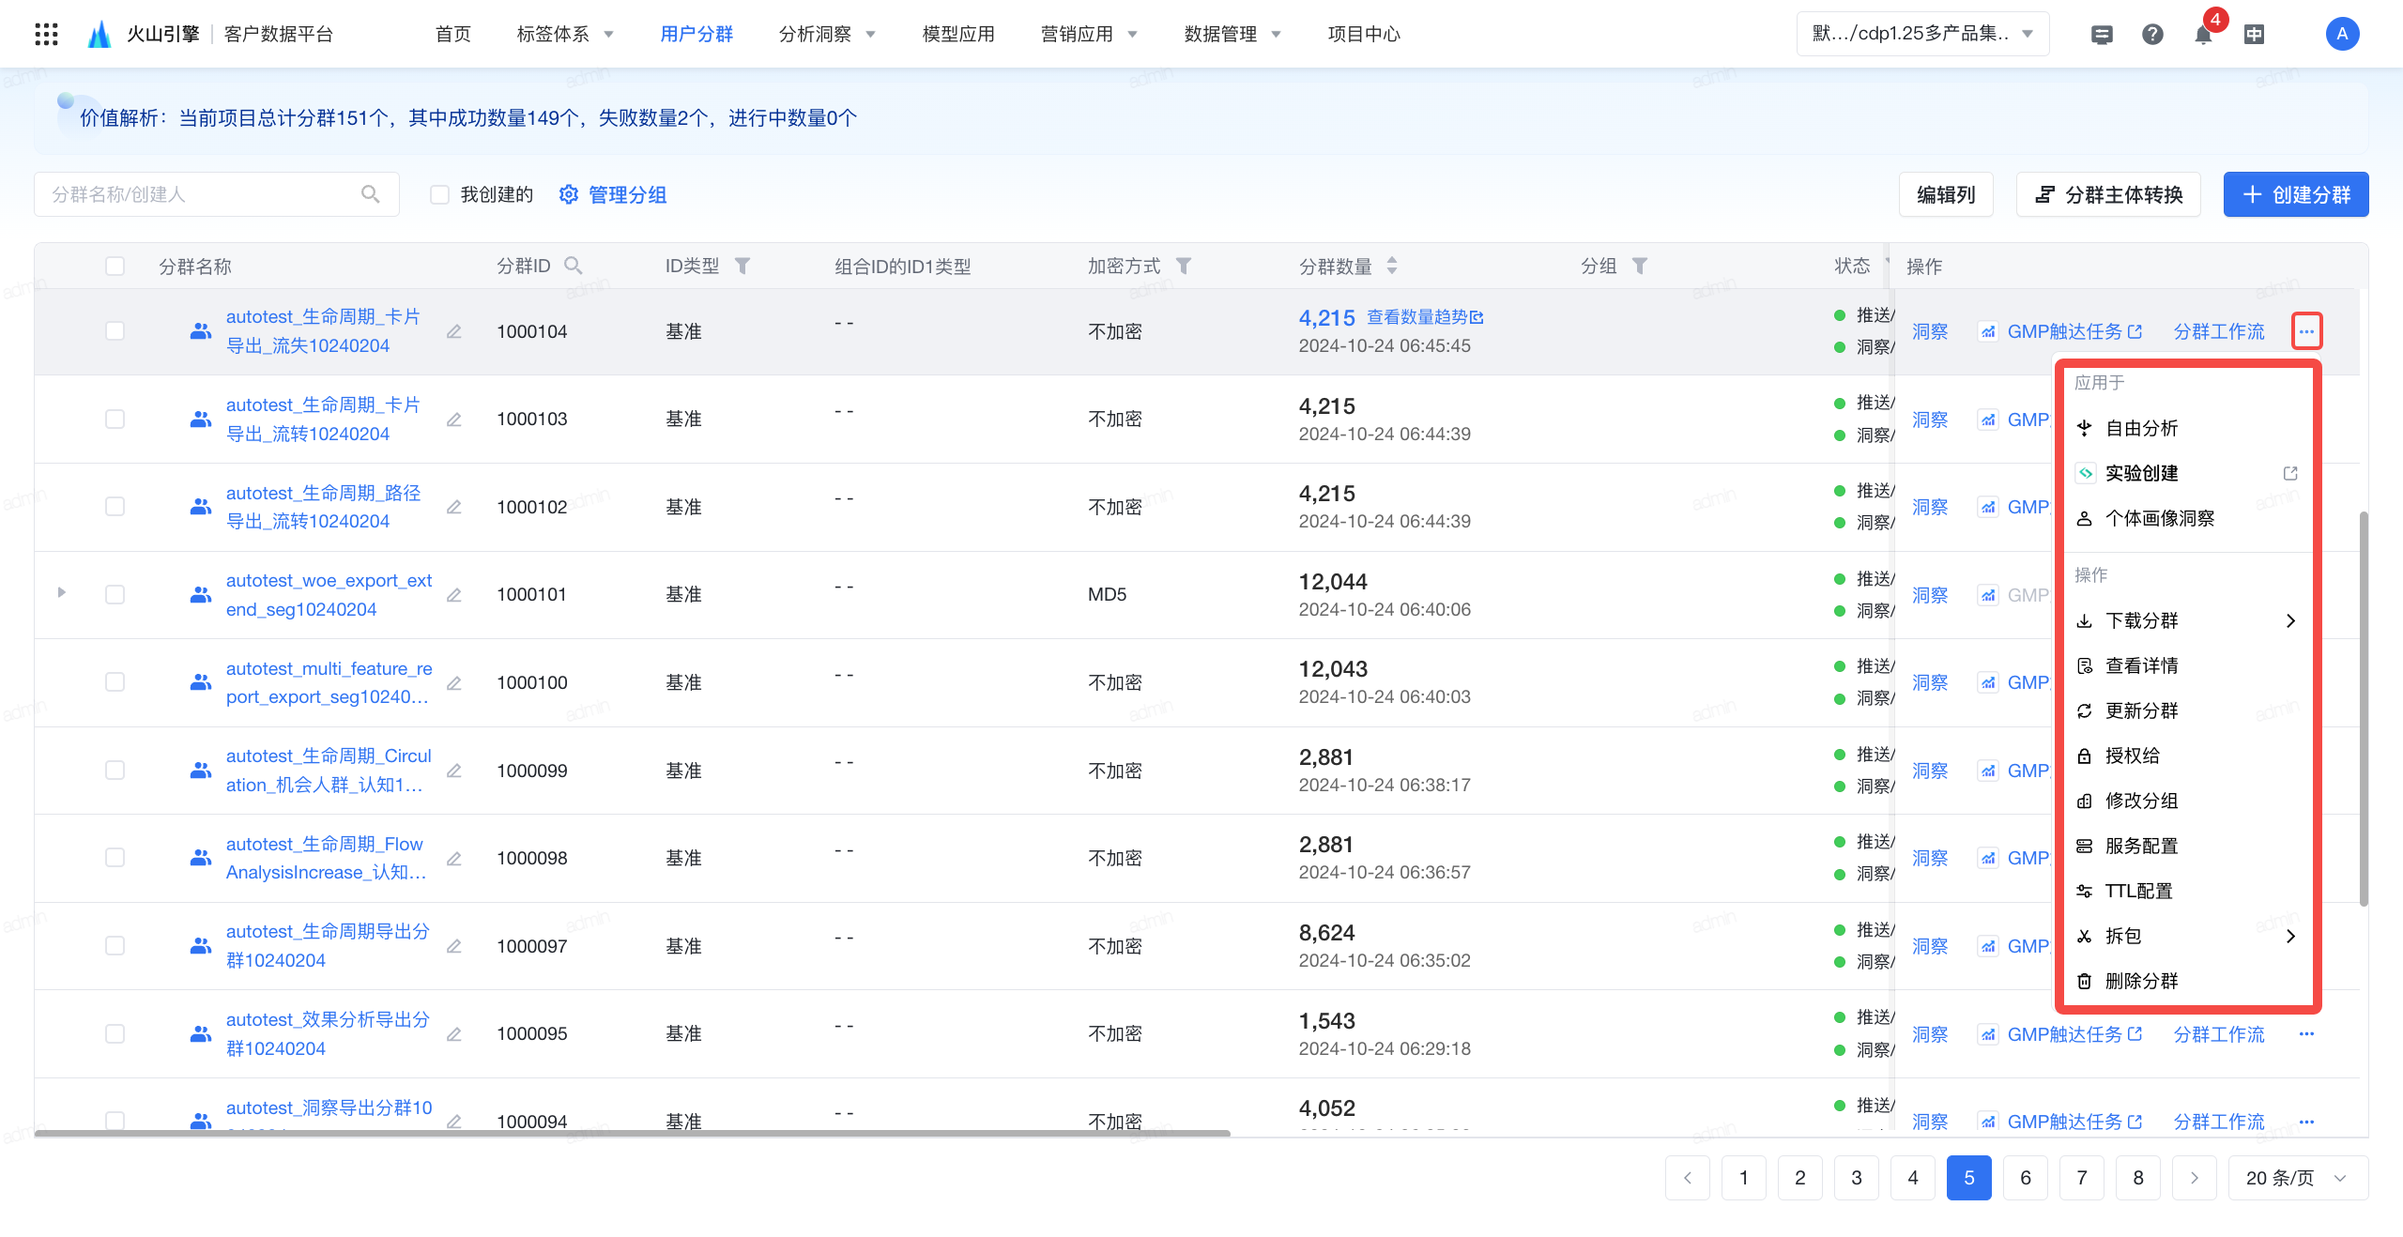
Task: Sort the 分群数量 column
Action: pyautogui.click(x=1392, y=266)
